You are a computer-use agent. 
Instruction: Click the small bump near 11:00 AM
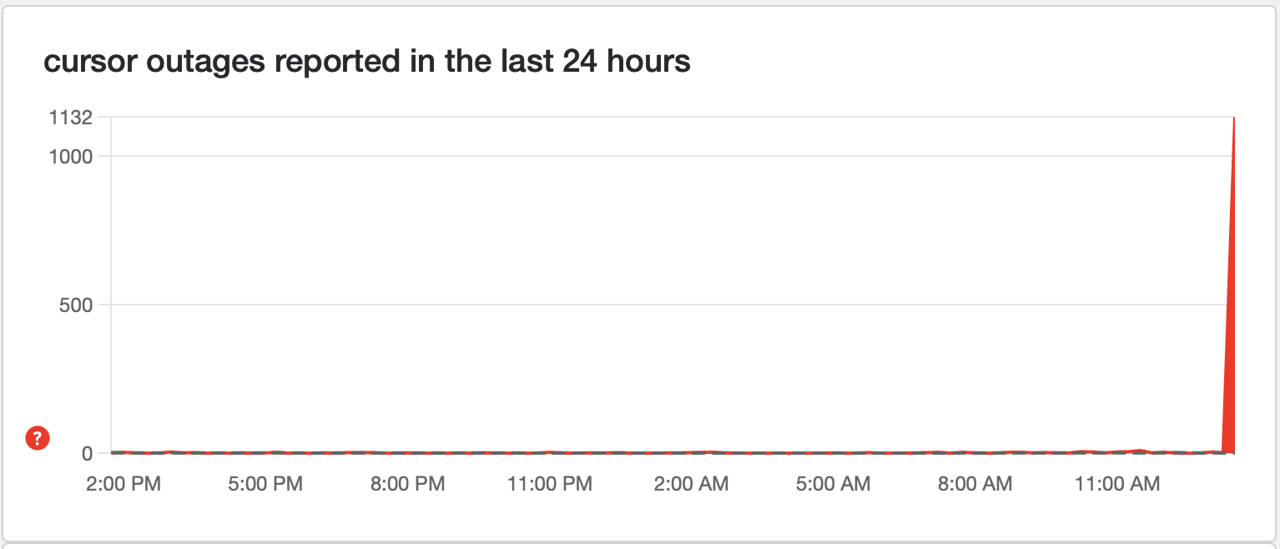pos(1138,451)
